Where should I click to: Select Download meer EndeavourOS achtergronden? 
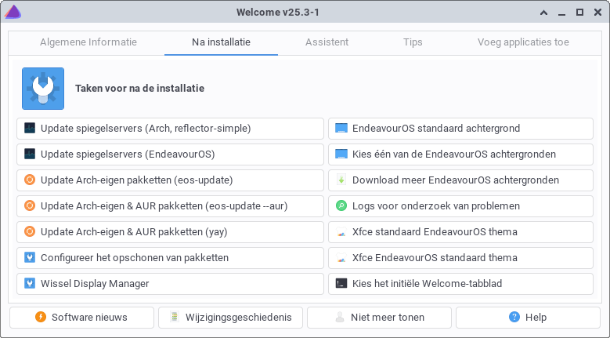pyautogui.click(x=460, y=180)
